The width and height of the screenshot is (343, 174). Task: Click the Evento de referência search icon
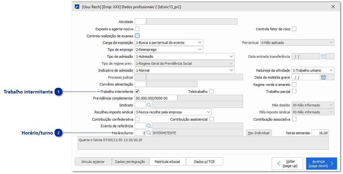point(149,126)
